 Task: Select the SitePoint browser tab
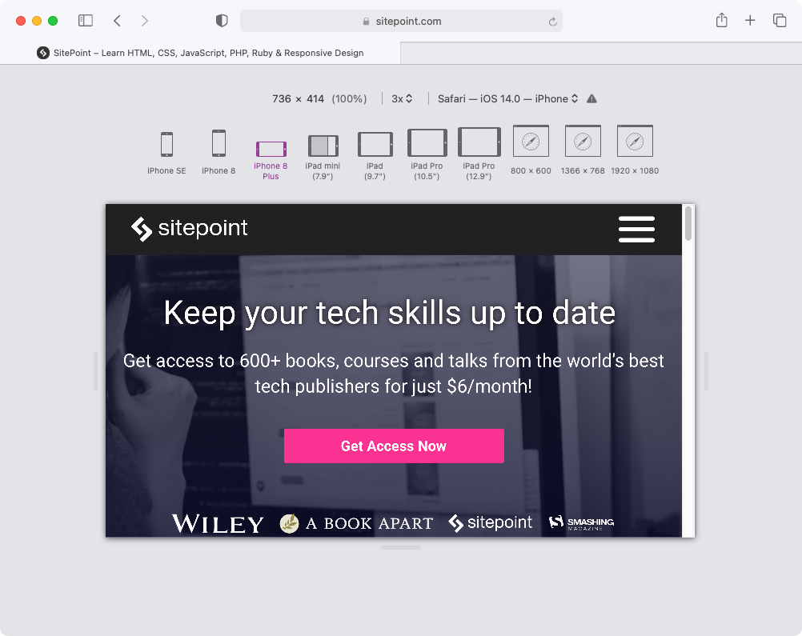pyautogui.click(x=200, y=53)
